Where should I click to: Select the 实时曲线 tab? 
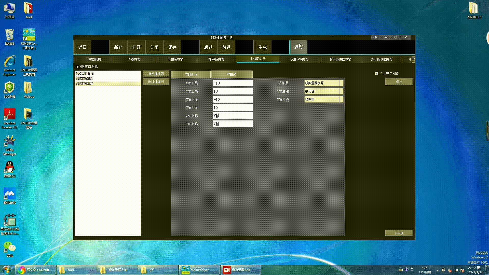[x=191, y=75]
